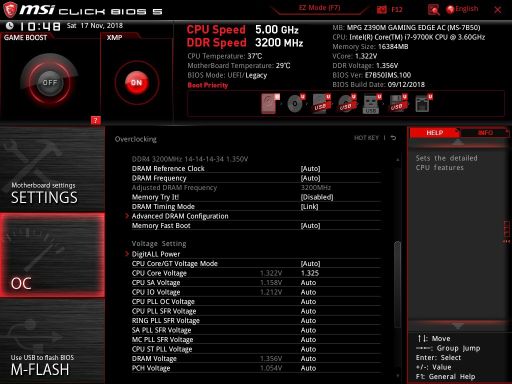
Task: Click the 'Boot Priority' label
Action: [207, 85]
